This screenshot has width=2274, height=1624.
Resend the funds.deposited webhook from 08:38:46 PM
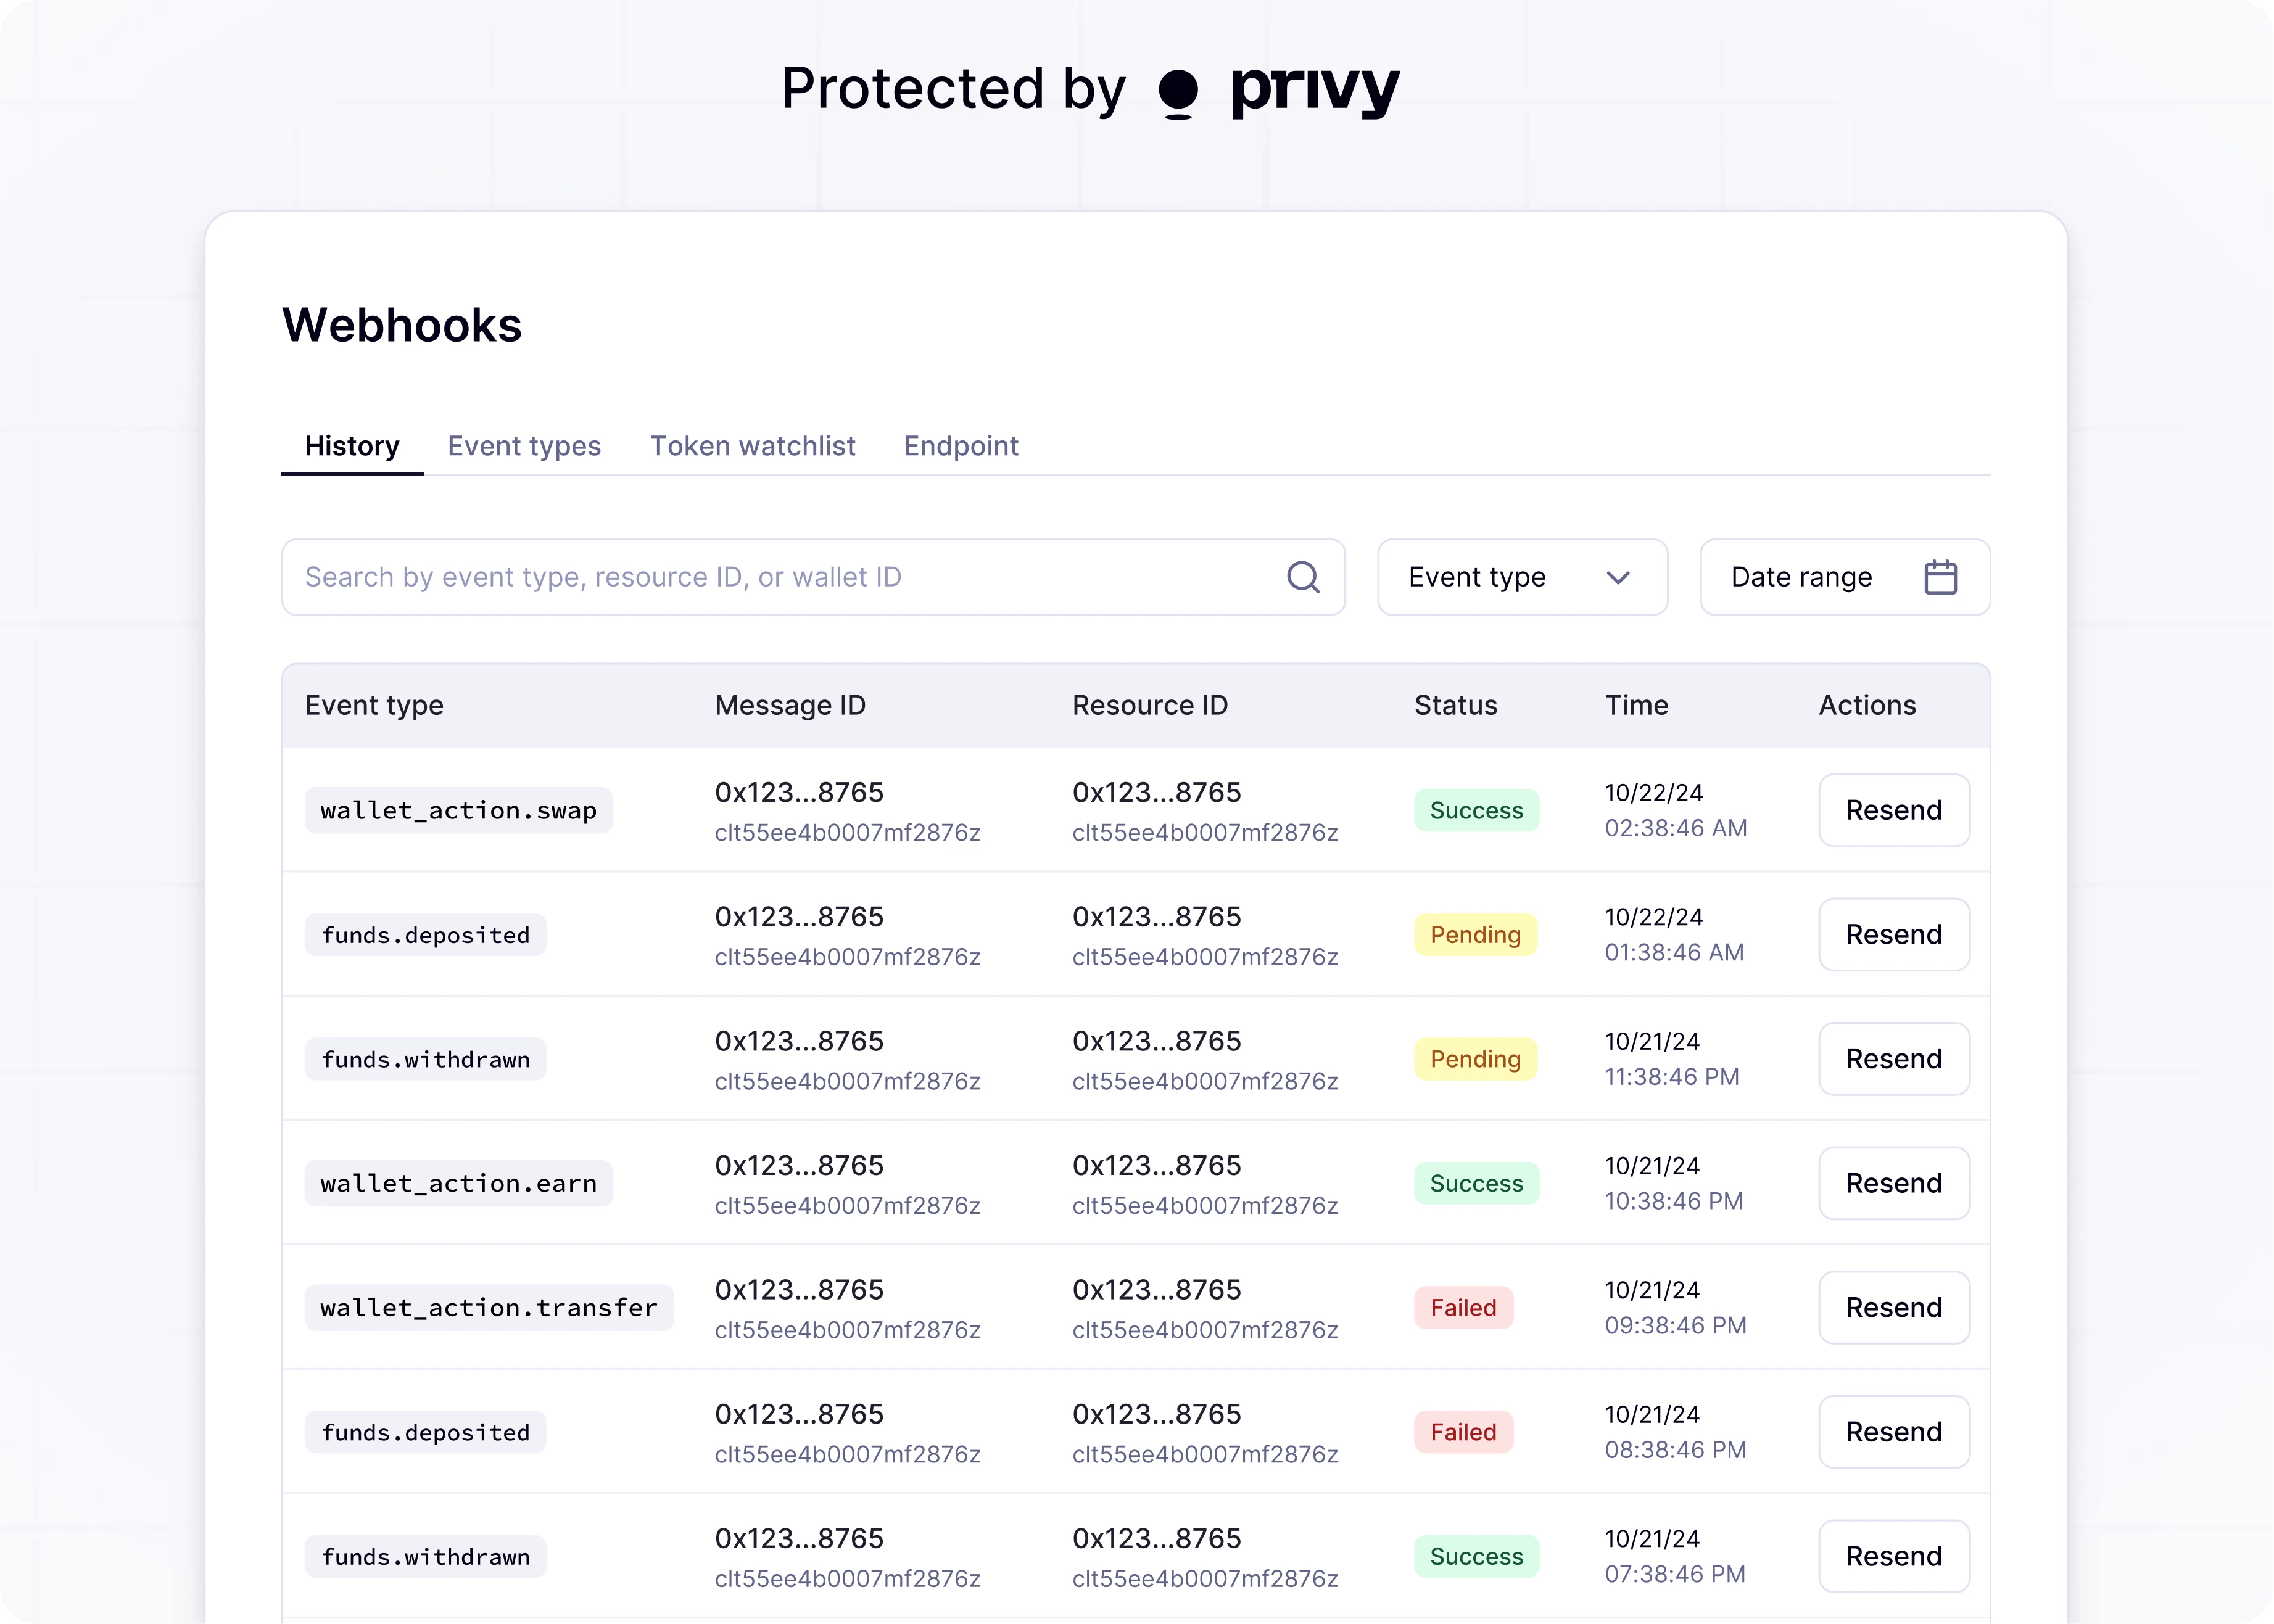1894,1432
